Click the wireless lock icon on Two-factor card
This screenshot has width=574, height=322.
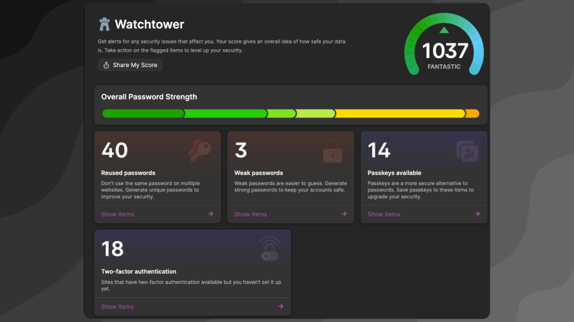coord(269,249)
